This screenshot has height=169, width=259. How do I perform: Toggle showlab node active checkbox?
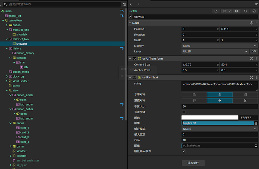point(130,17)
